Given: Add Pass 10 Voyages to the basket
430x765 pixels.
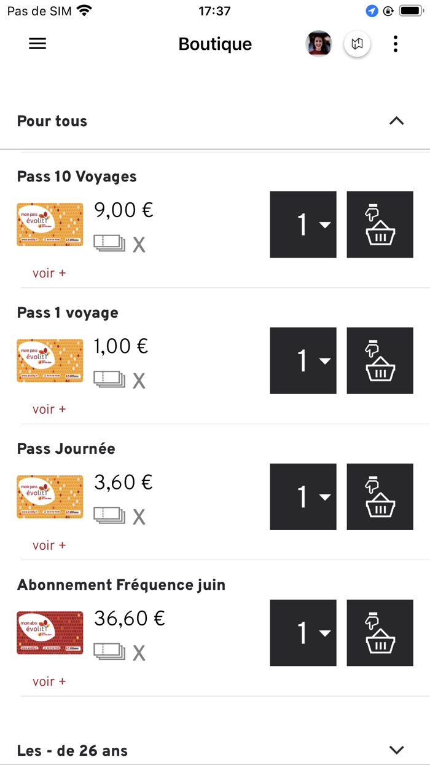Looking at the screenshot, I should pos(380,224).
